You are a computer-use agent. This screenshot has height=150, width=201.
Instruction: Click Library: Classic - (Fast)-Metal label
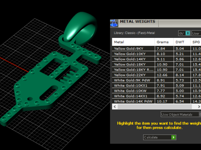click(x=134, y=33)
